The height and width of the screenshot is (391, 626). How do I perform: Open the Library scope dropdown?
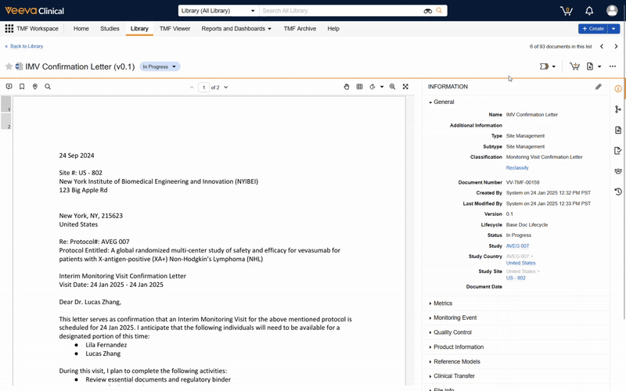coord(218,11)
